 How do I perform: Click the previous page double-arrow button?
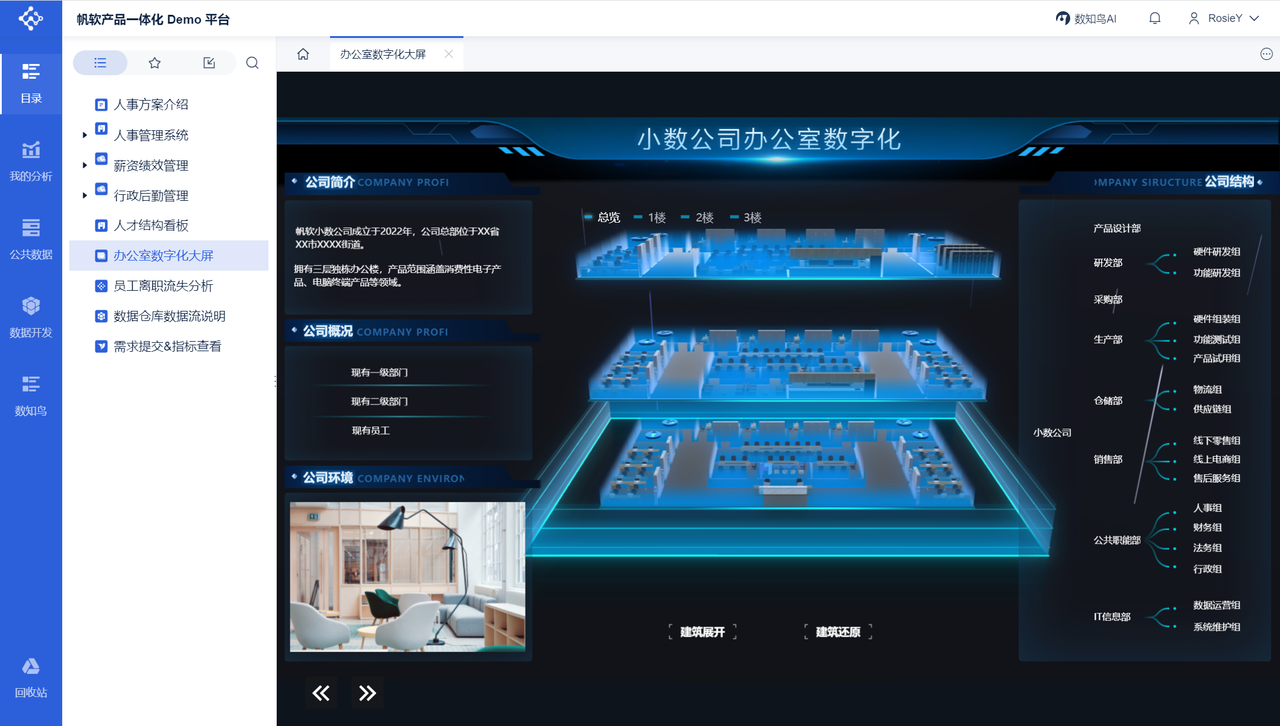[x=321, y=693]
